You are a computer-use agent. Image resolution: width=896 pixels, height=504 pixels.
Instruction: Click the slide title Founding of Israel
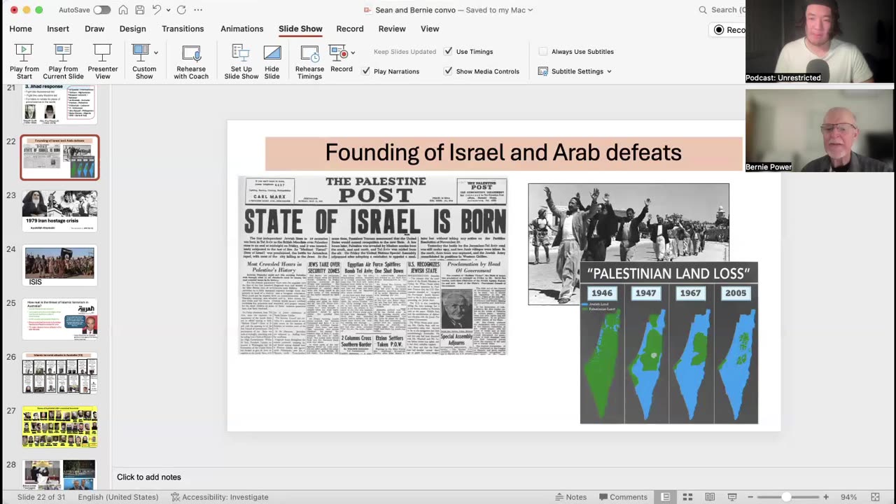coord(503,153)
